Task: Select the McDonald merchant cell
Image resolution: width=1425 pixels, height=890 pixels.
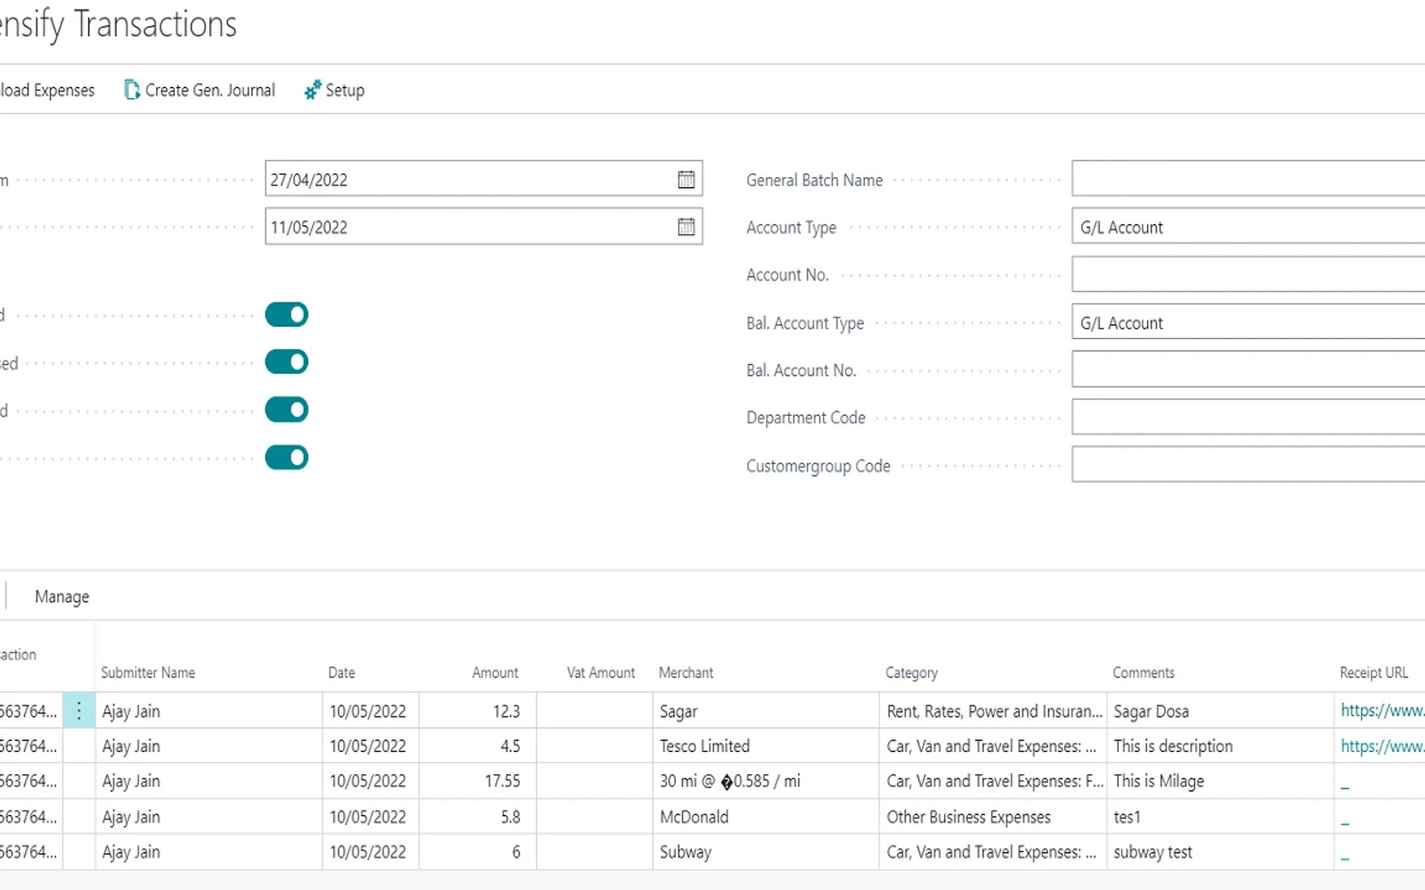Action: point(766,816)
